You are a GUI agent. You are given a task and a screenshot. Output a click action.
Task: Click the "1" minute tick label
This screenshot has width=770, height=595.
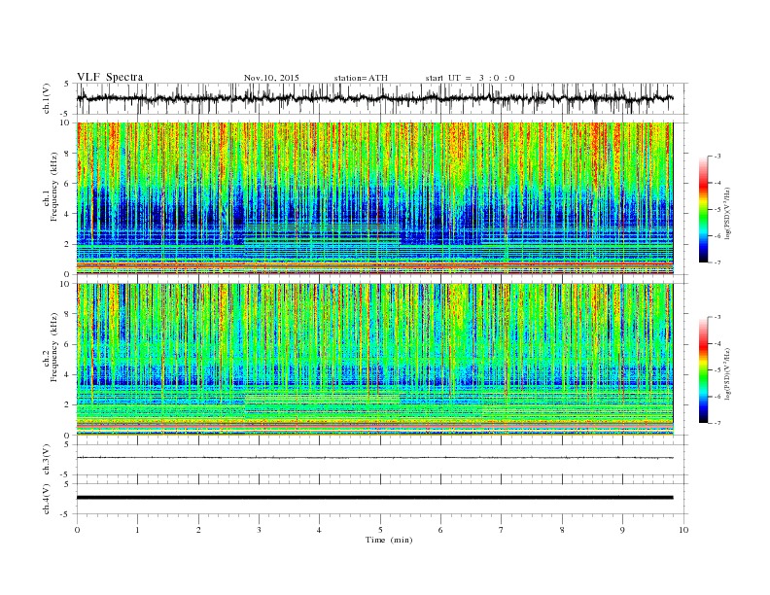pyautogui.click(x=138, y=530)
